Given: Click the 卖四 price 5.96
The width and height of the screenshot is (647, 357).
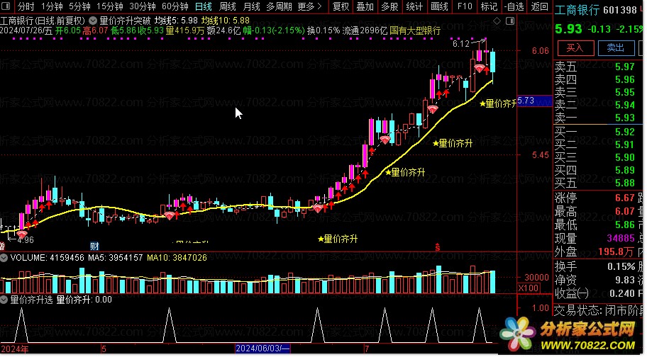Looking at the screenshot, I should pos(625,79).
